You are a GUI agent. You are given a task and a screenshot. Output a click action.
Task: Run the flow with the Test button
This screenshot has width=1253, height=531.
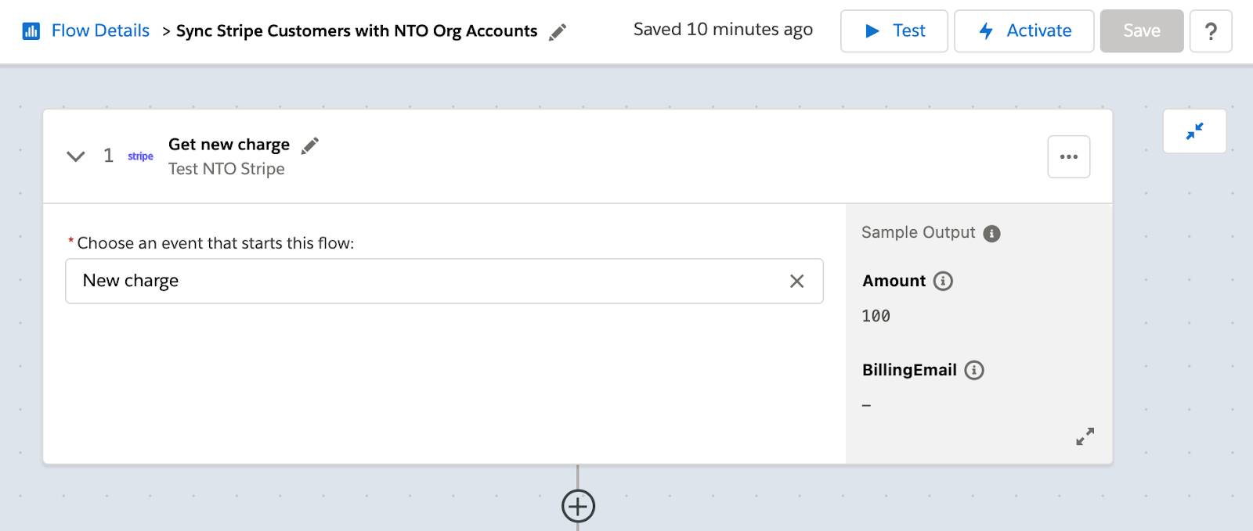894,30
